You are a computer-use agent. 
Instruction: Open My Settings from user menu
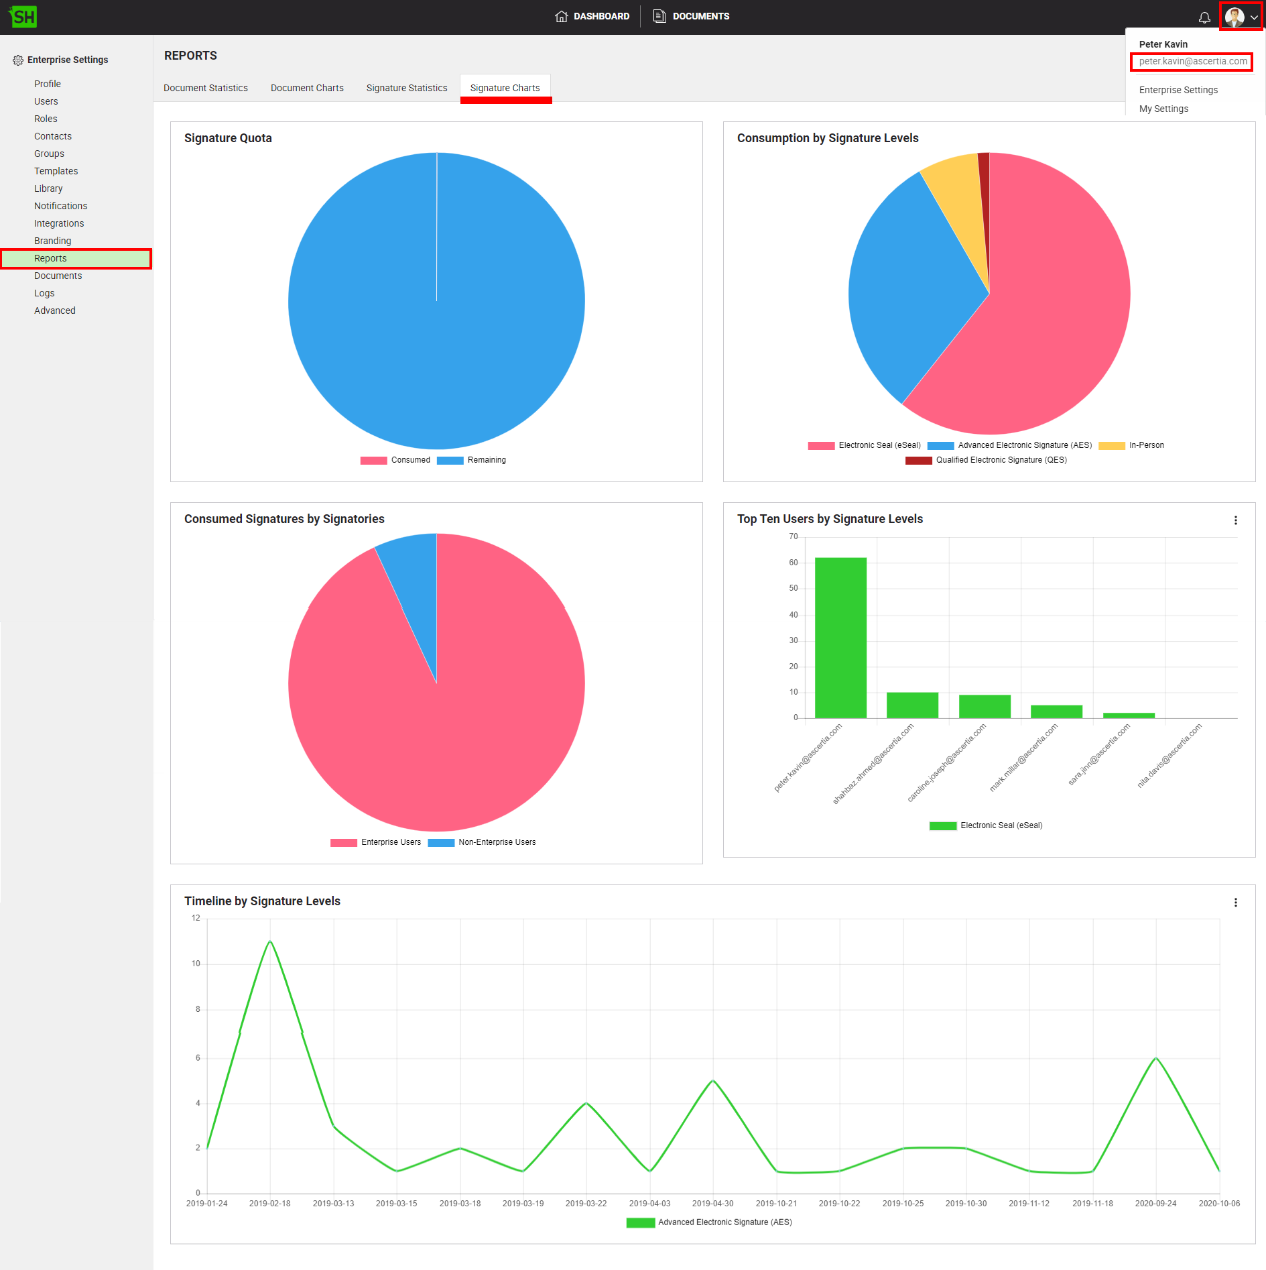point(1163,109)
